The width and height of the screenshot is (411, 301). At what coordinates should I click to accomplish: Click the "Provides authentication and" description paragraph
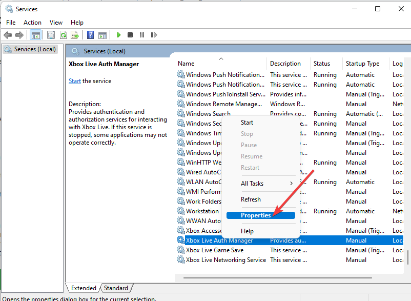pos(118,127)
